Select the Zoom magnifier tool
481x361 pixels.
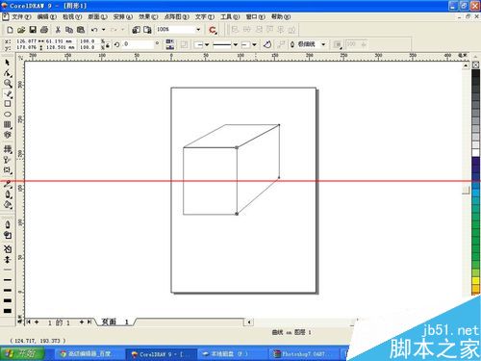8,84
